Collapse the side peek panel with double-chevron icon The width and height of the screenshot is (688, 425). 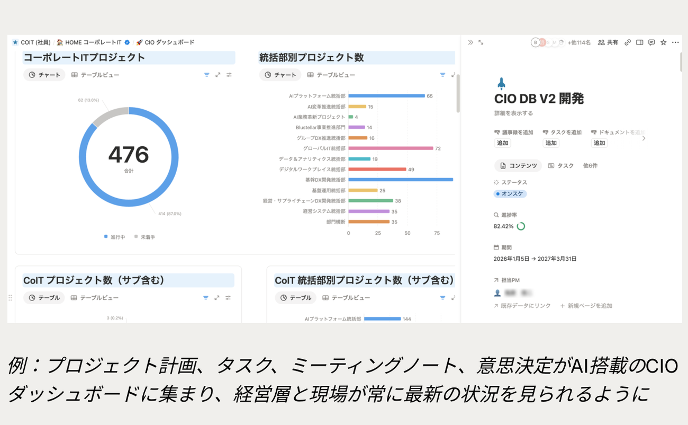(470, 42)
